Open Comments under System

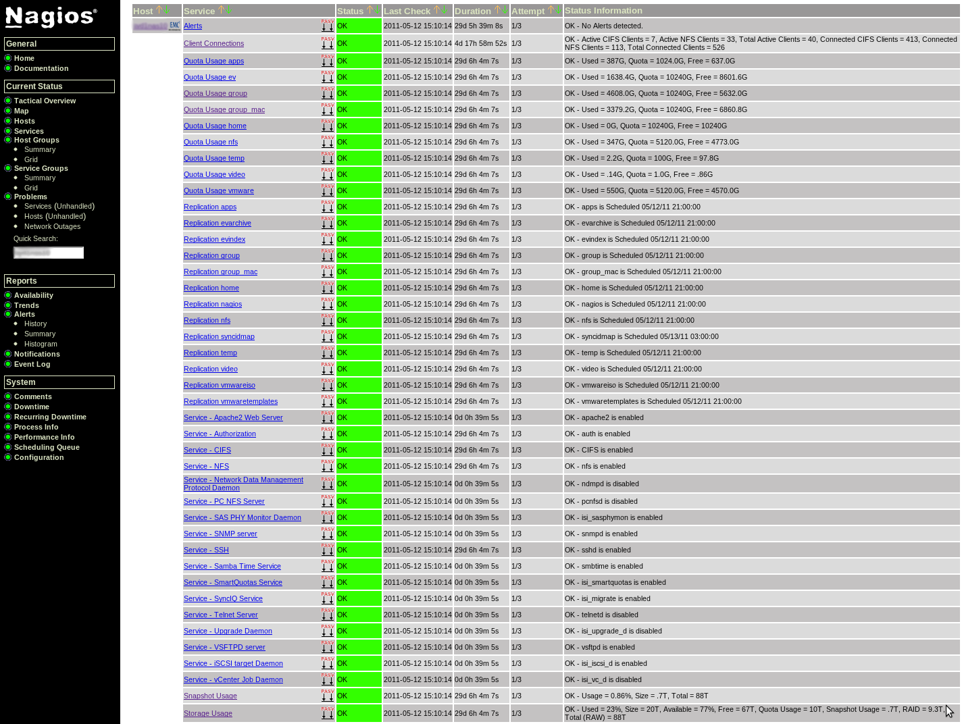click(33, 396)
